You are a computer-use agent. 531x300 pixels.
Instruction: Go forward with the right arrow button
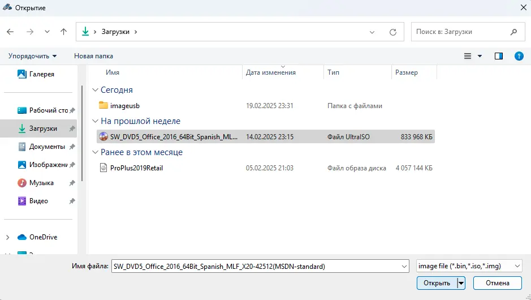click(x=30, y=32)
